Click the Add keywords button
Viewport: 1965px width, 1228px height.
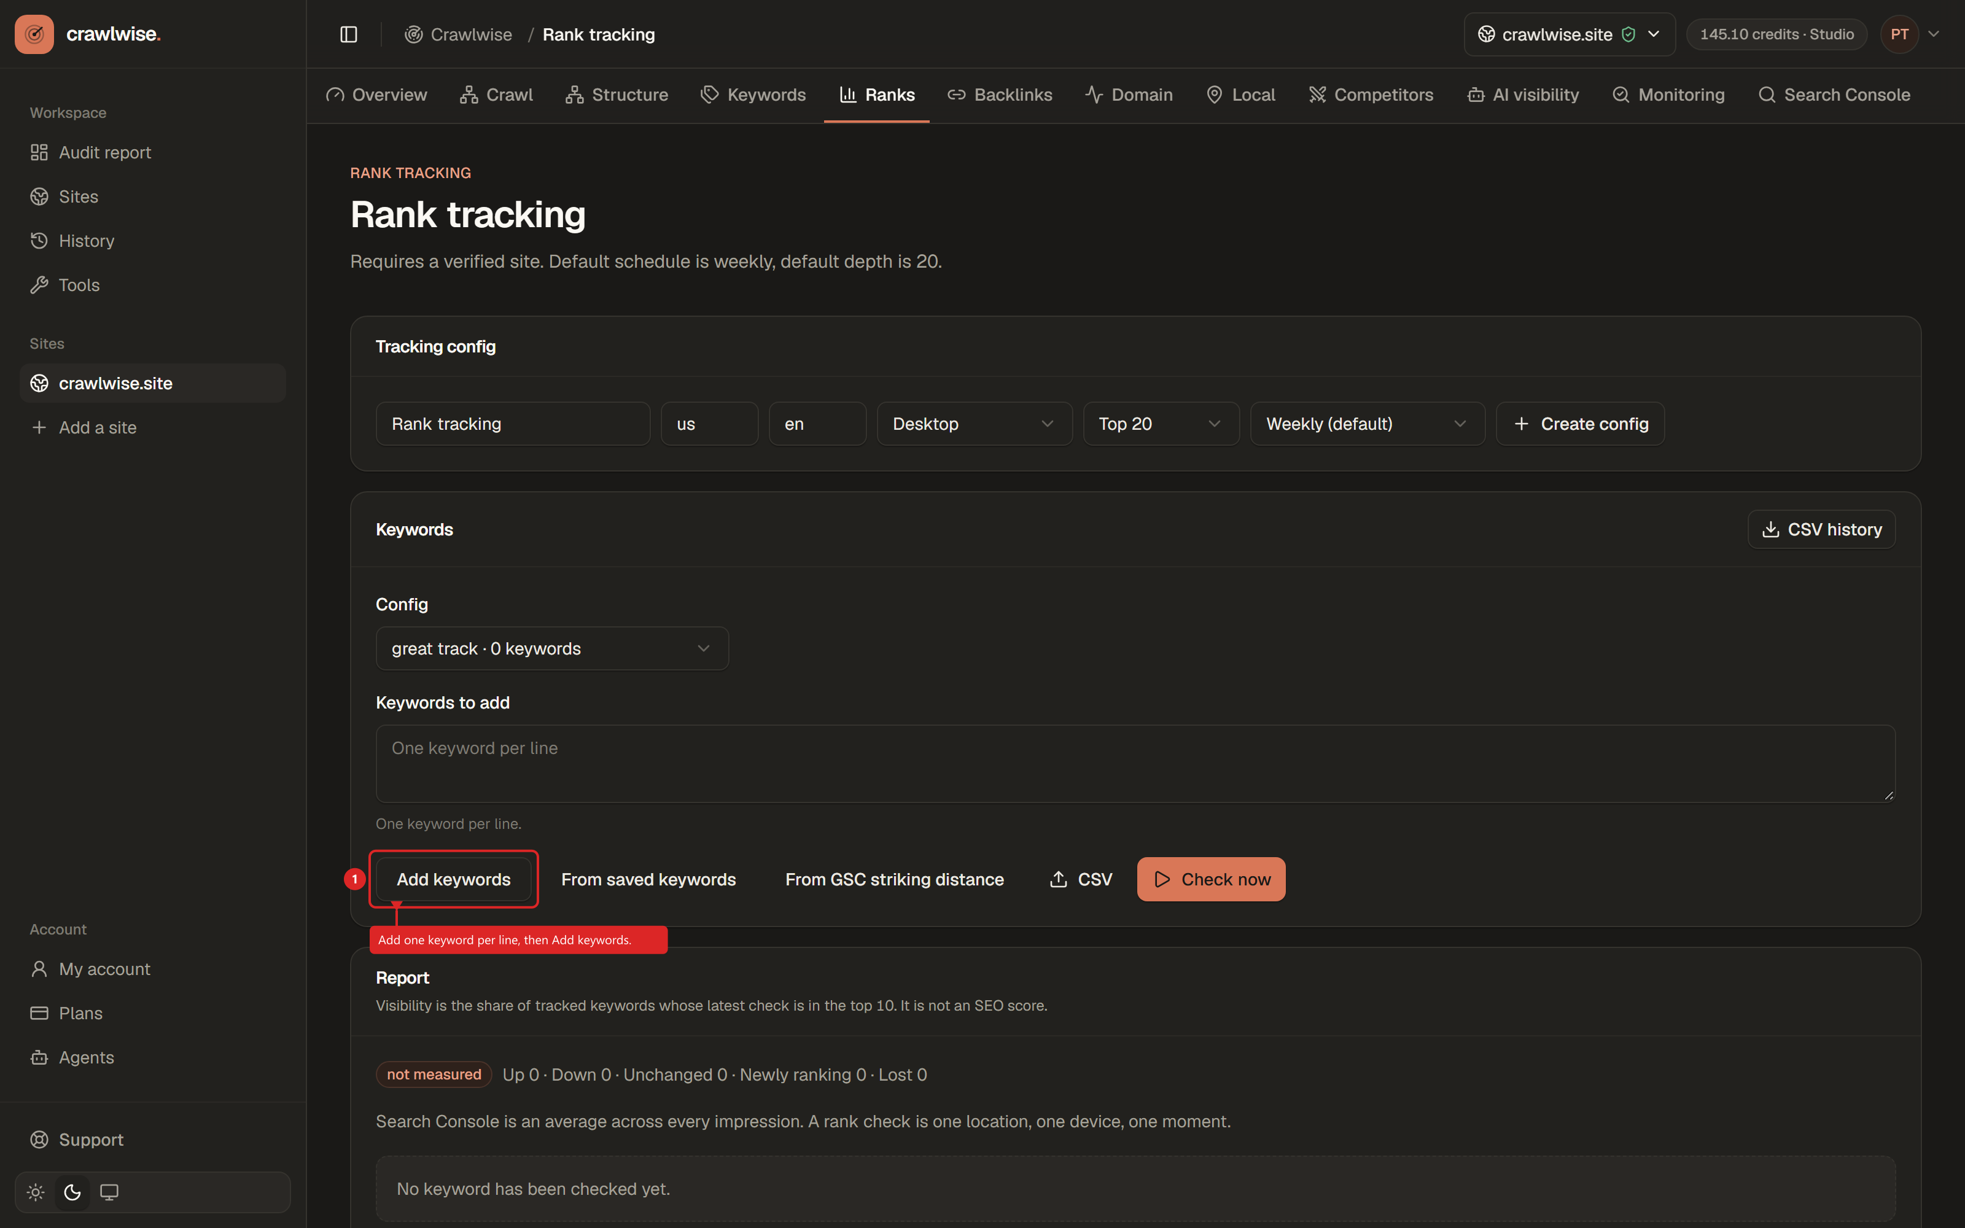pyautogui.click(x=454, y=880)
